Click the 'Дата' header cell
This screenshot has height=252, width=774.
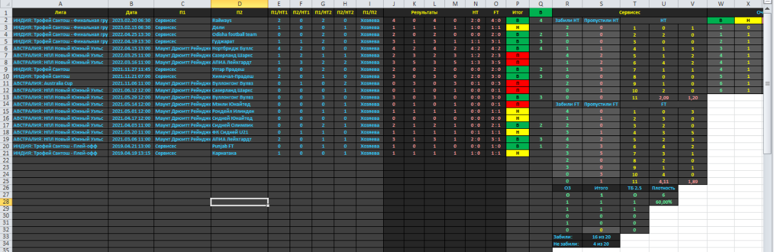click(x=131, y=12)
